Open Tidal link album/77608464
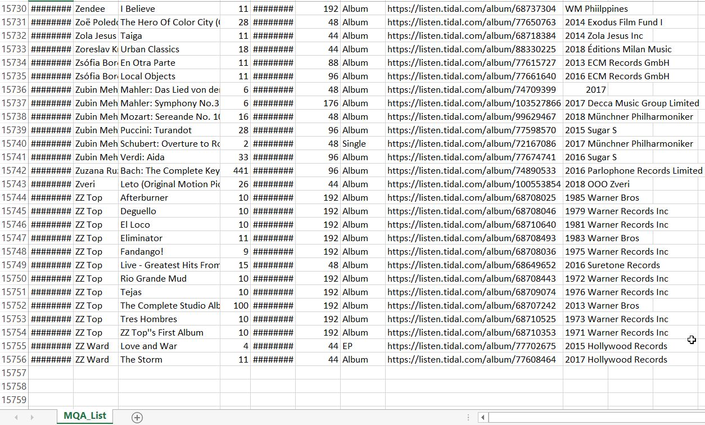This screenshot has height=425, width=705. 474,360
